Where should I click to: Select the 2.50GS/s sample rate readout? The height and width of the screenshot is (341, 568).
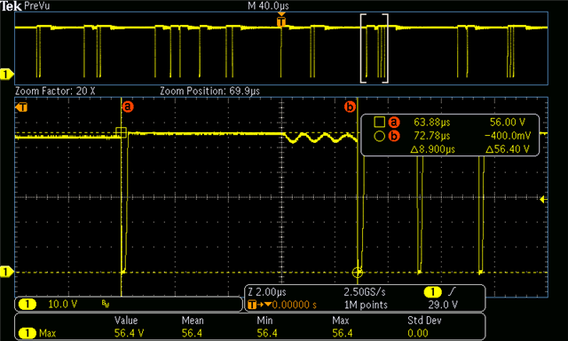point(365,292)
